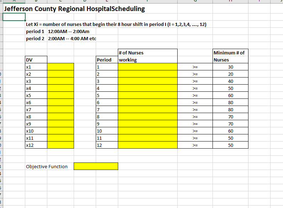Select minimum nurses value "40"
Screen dimensions: 283x208
click(x=230, y=81)
